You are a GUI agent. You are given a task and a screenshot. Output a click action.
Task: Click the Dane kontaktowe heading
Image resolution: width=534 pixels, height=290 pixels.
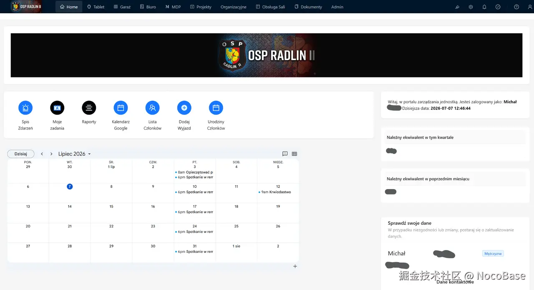click(455, 282)
